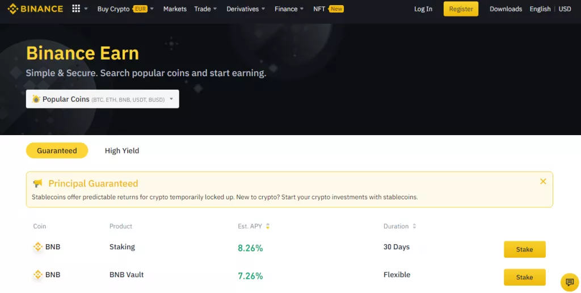
Task: Click the Log In link
Action: tap(423, 9)
